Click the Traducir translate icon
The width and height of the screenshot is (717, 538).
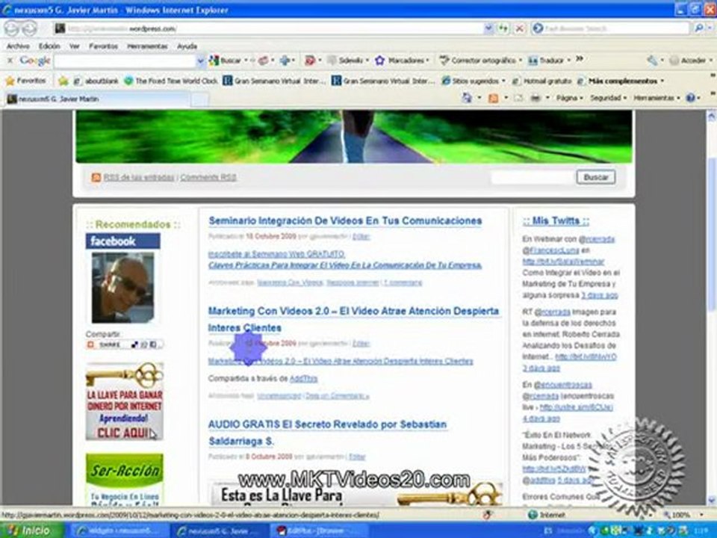tap(533, 61)
